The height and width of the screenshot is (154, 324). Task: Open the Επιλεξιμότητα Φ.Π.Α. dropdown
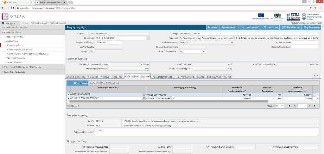point(193,51)
